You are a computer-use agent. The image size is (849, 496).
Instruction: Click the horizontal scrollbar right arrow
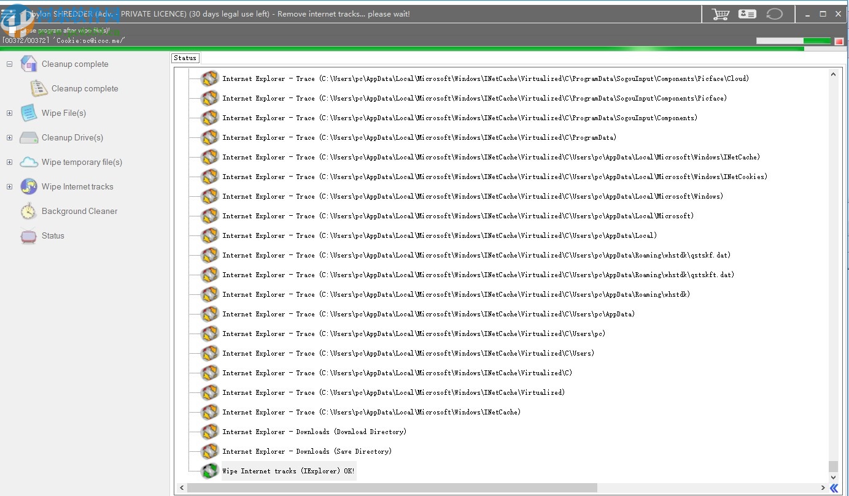pos(823,488)
